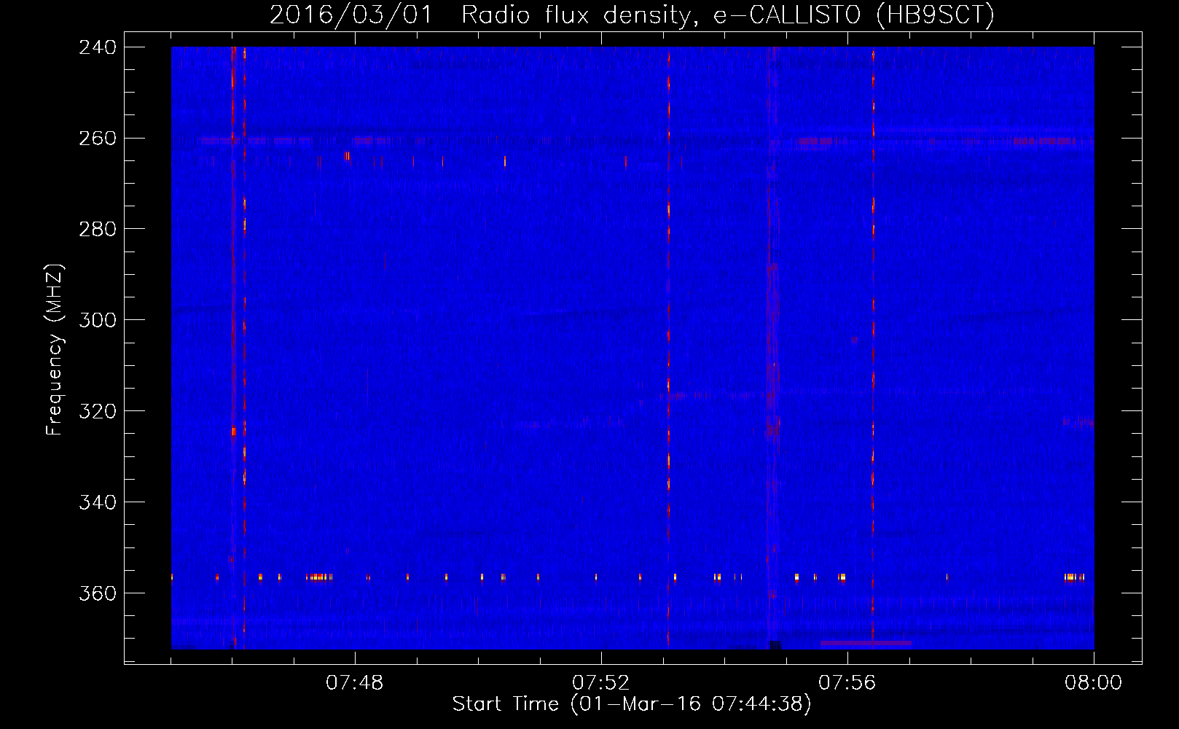Click the 'Start Time (01-Mar-16 07:44:38)' label

632,704
